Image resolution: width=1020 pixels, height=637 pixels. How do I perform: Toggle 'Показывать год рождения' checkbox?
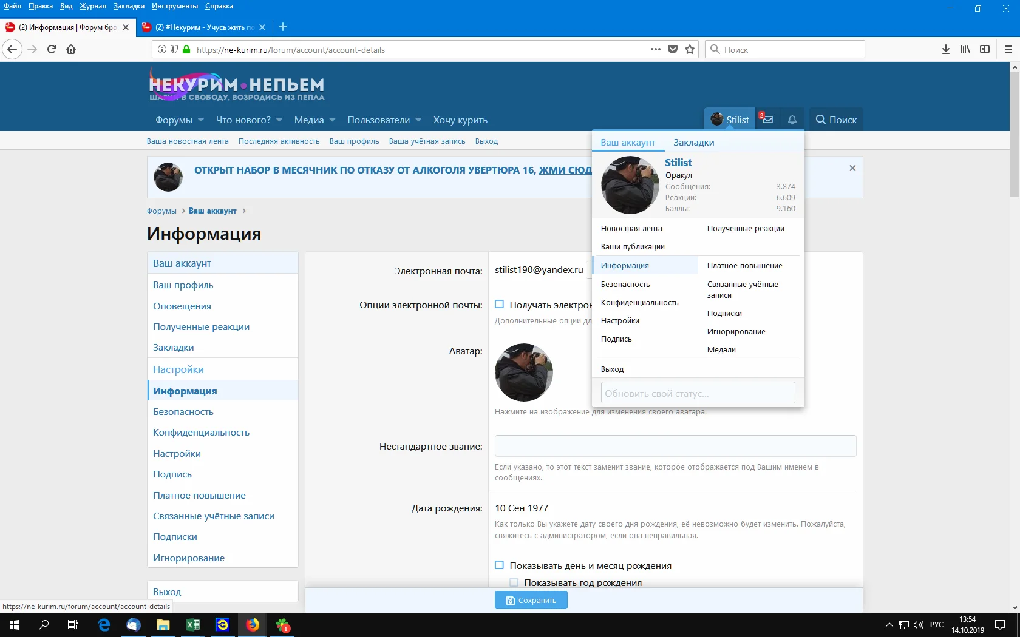pos(514,582)
